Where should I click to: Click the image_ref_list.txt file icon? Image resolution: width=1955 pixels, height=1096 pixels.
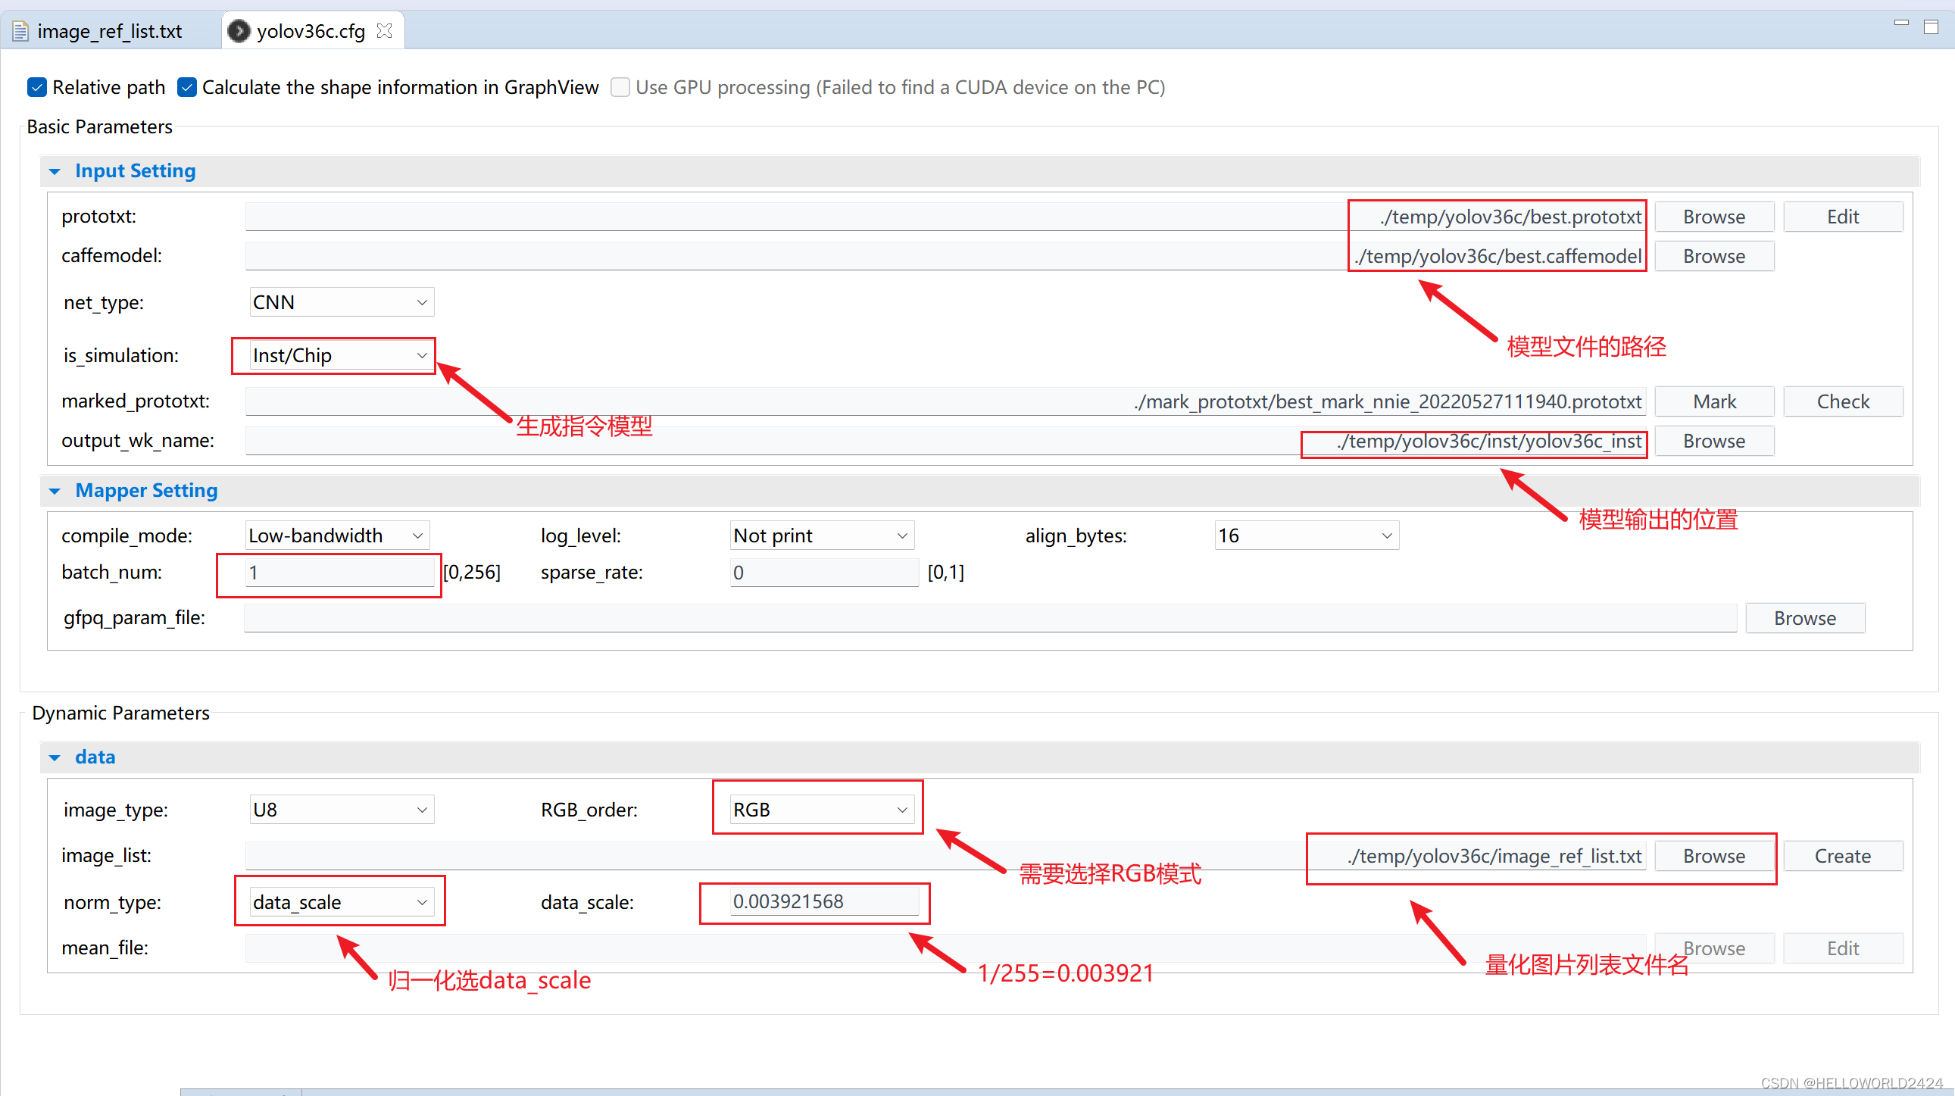(20, 31)
